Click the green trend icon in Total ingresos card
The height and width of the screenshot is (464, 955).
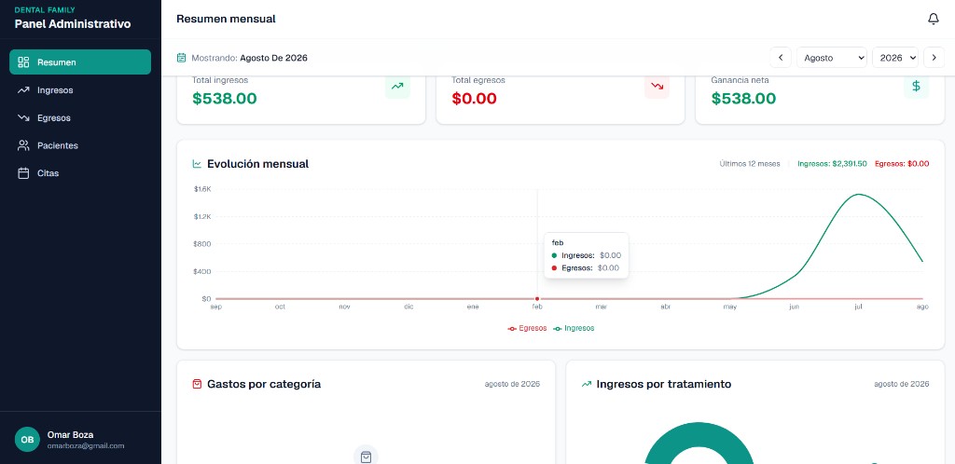pos(397,87)
